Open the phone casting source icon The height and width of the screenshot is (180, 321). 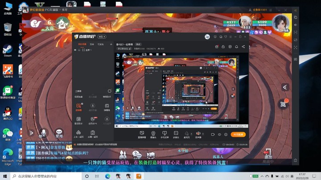pyautogui.click(x=165, y=135)
